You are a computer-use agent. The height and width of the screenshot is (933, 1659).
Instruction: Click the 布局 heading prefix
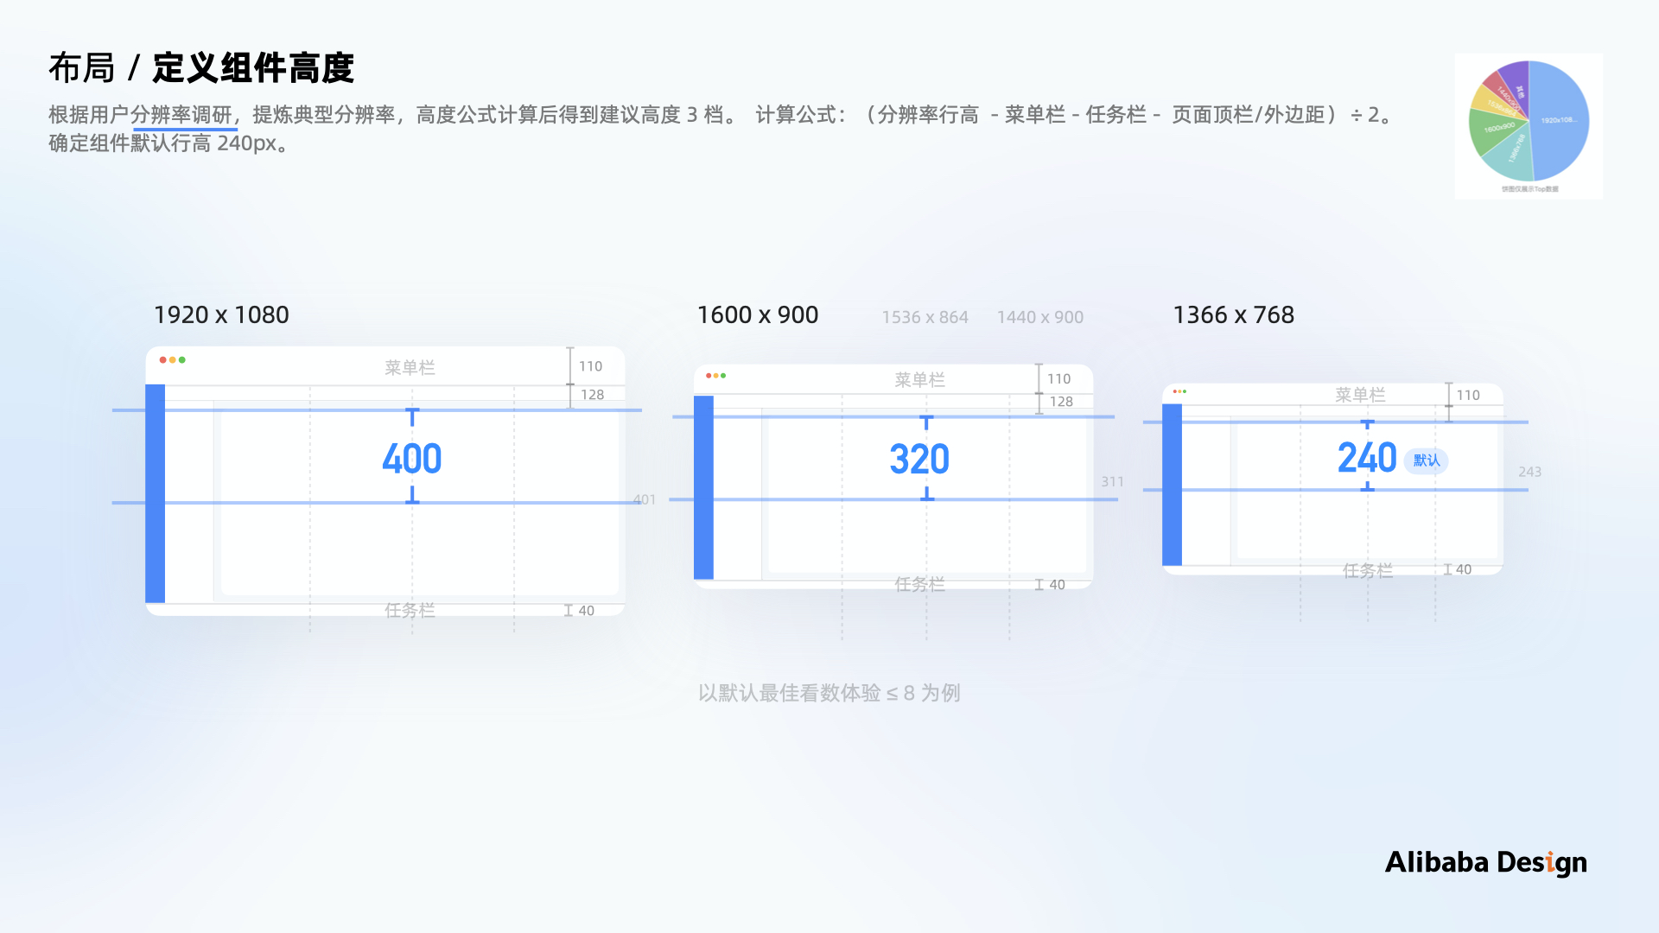click(82, 68)
